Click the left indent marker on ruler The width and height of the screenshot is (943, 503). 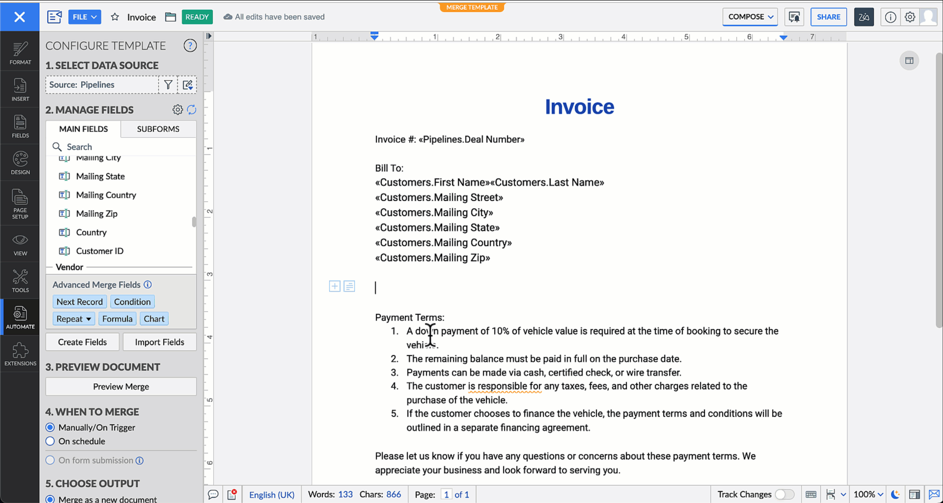tap(374, 36)
